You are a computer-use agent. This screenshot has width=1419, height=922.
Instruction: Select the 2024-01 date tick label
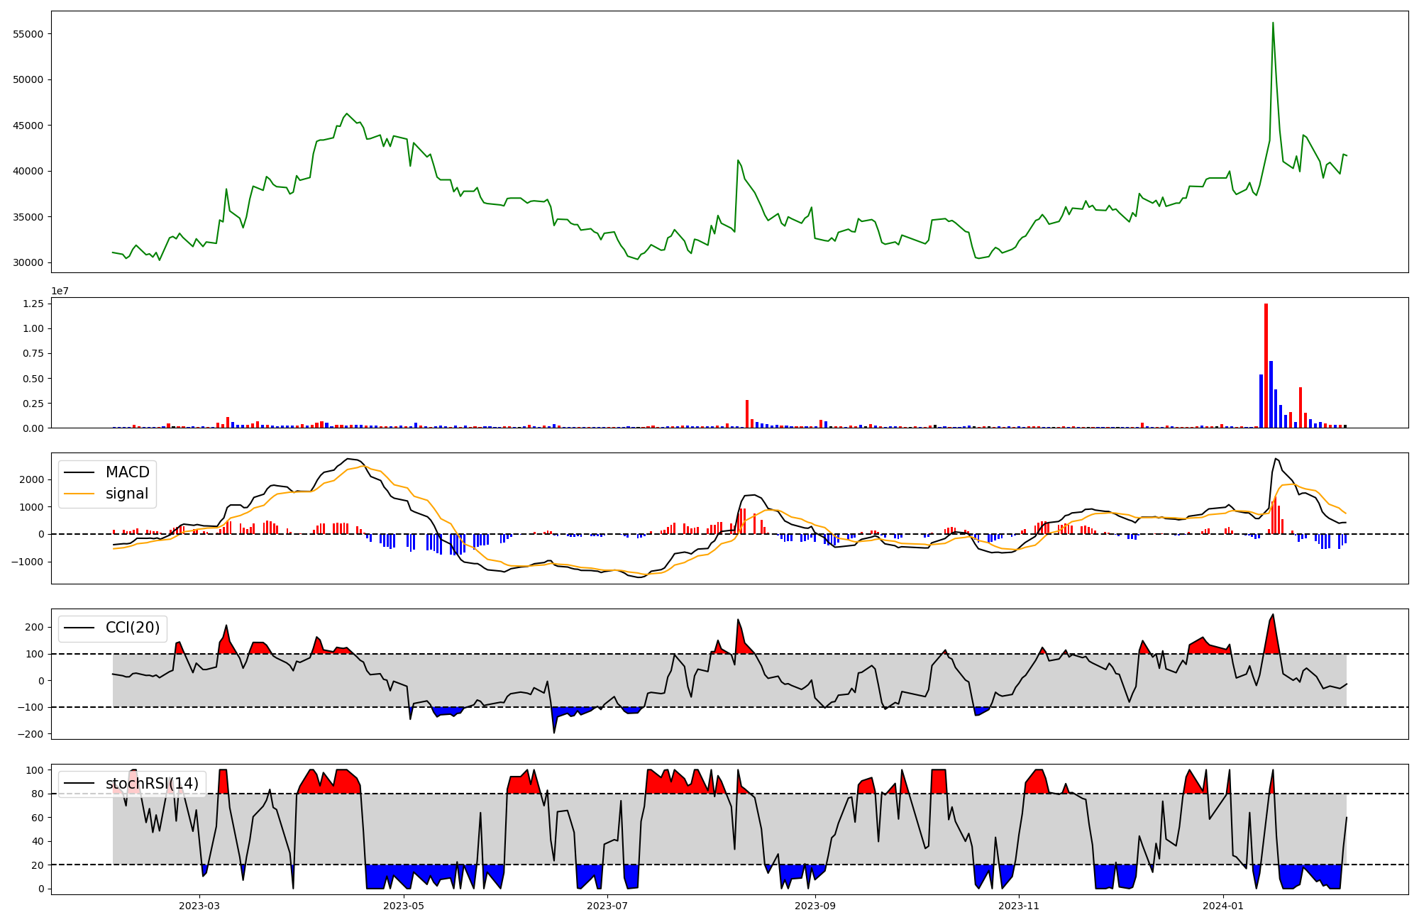pyautogui.click(x=1223, y=906)
